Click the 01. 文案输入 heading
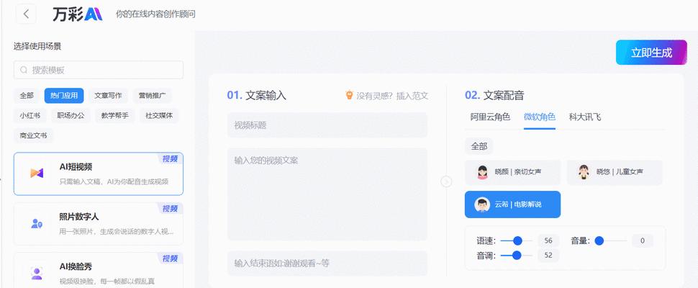 pyautogui.click(x=256, y=95)
